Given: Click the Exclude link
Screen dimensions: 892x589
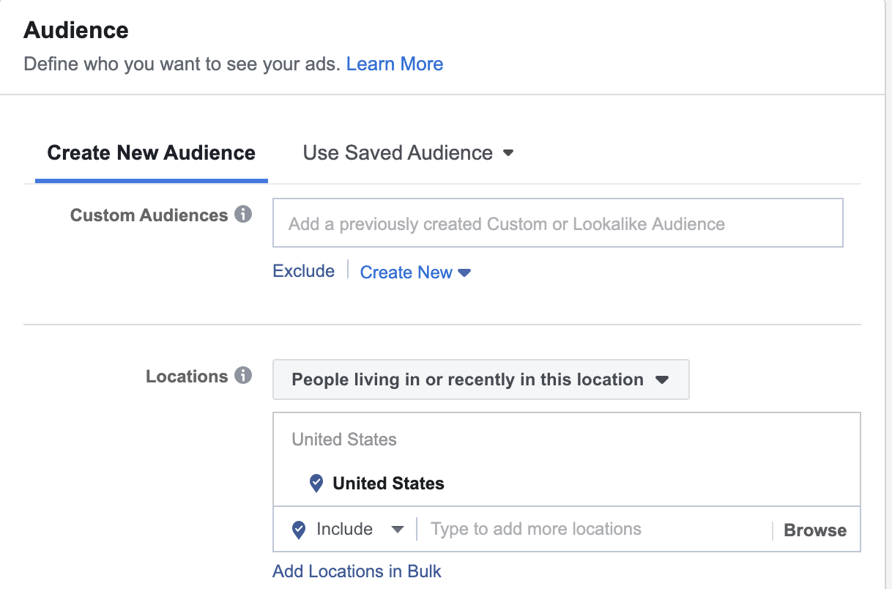Looking at the screenshot, I should [304, 271].
